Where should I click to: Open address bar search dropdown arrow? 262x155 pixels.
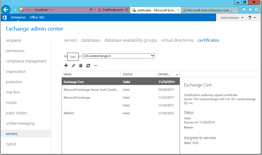95,10
